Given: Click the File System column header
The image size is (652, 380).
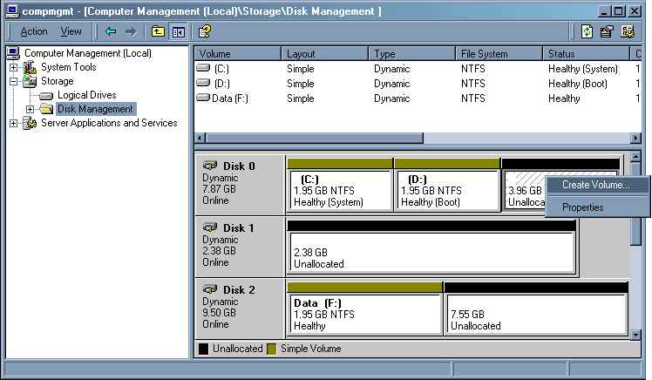Looking at the screenshot, I should (499, 54).
